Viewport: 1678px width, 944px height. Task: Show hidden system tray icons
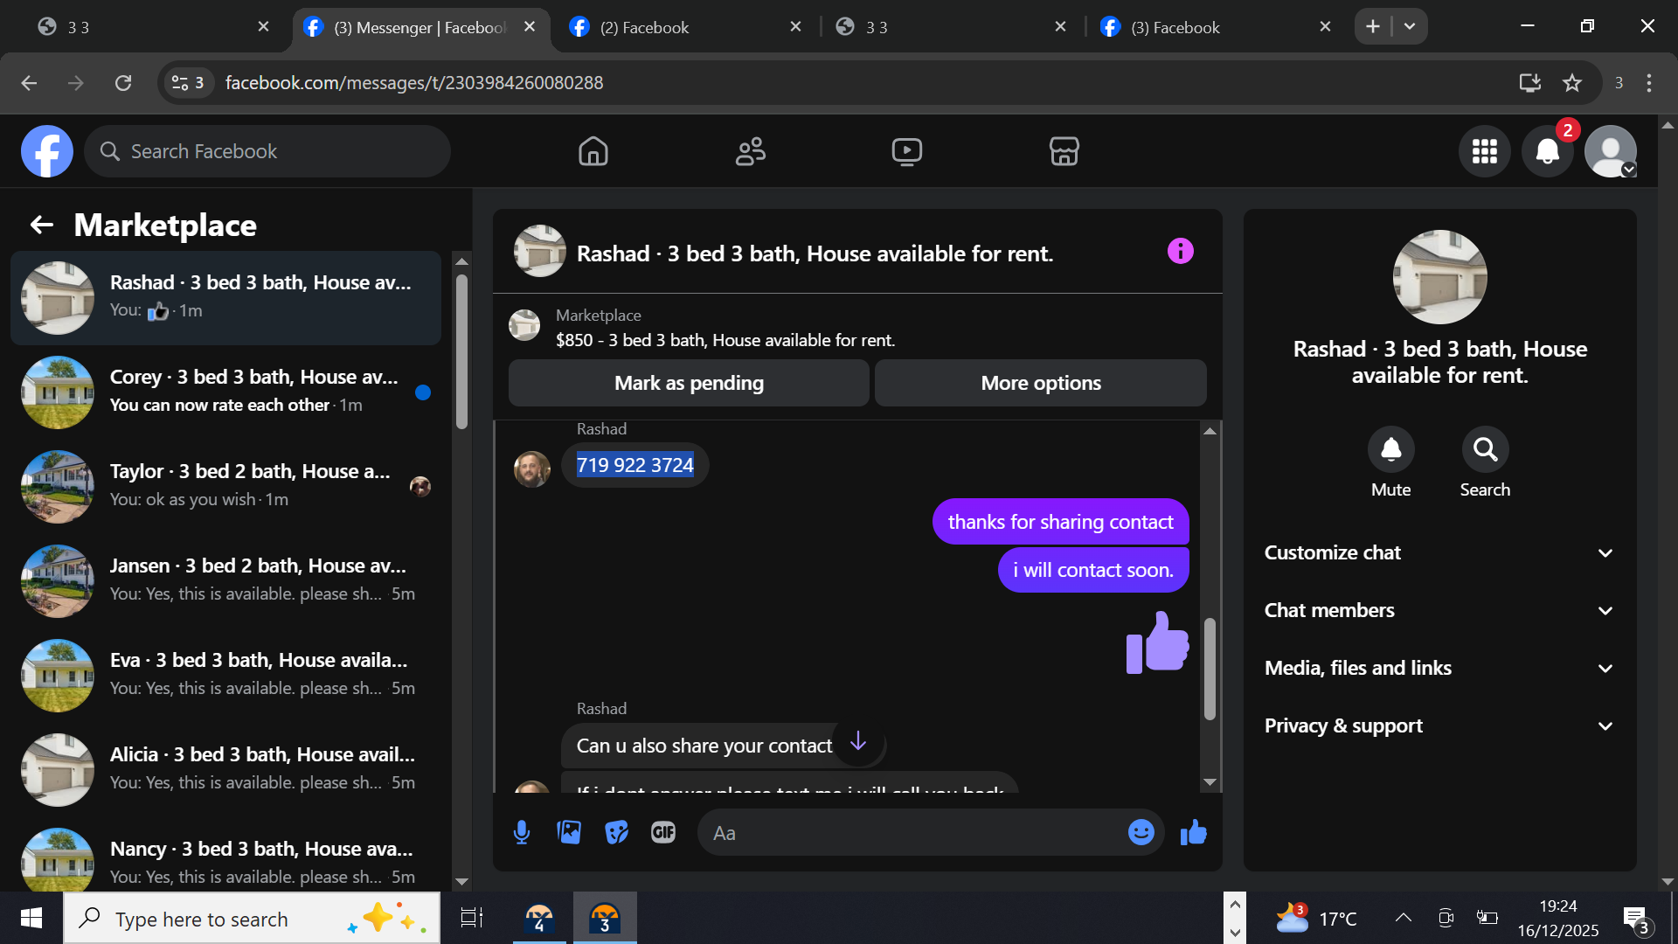click(x=1404, y=918)
